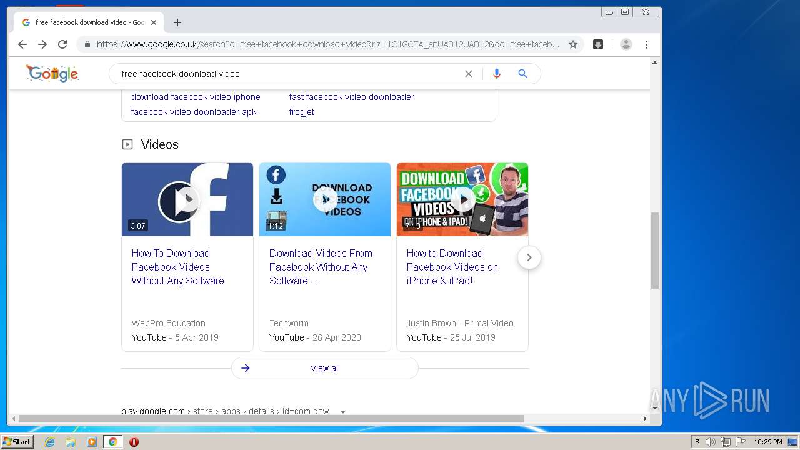Image resolution: width=800 pixels, height=450 pixels.
Task: Open the Action Center flag icon
Action: click(x=741, y=442)
